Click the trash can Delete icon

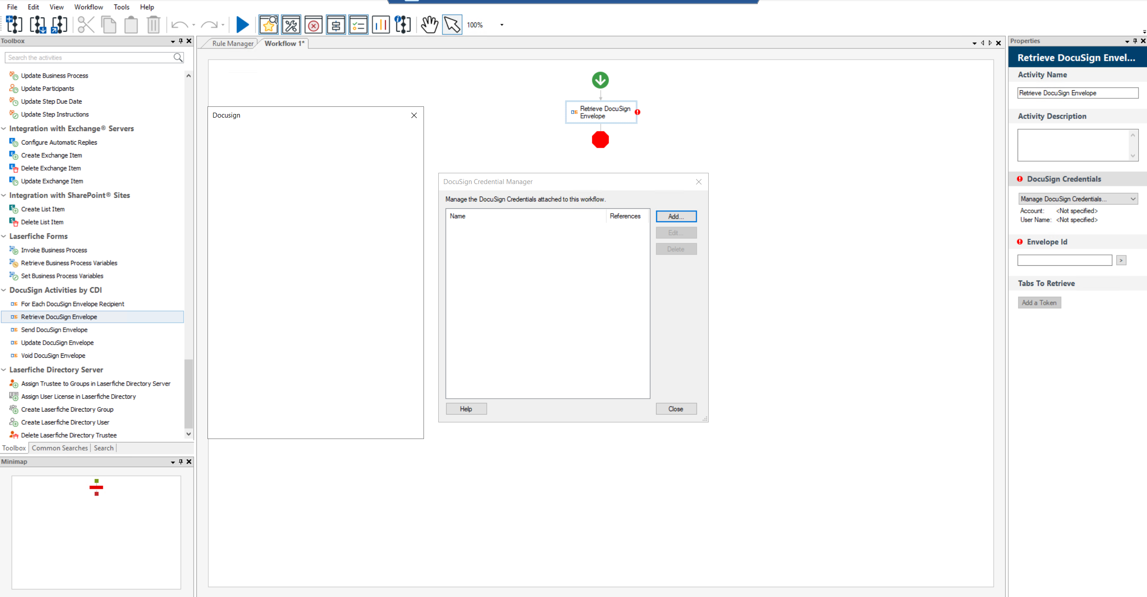click(x=154, y=25)
